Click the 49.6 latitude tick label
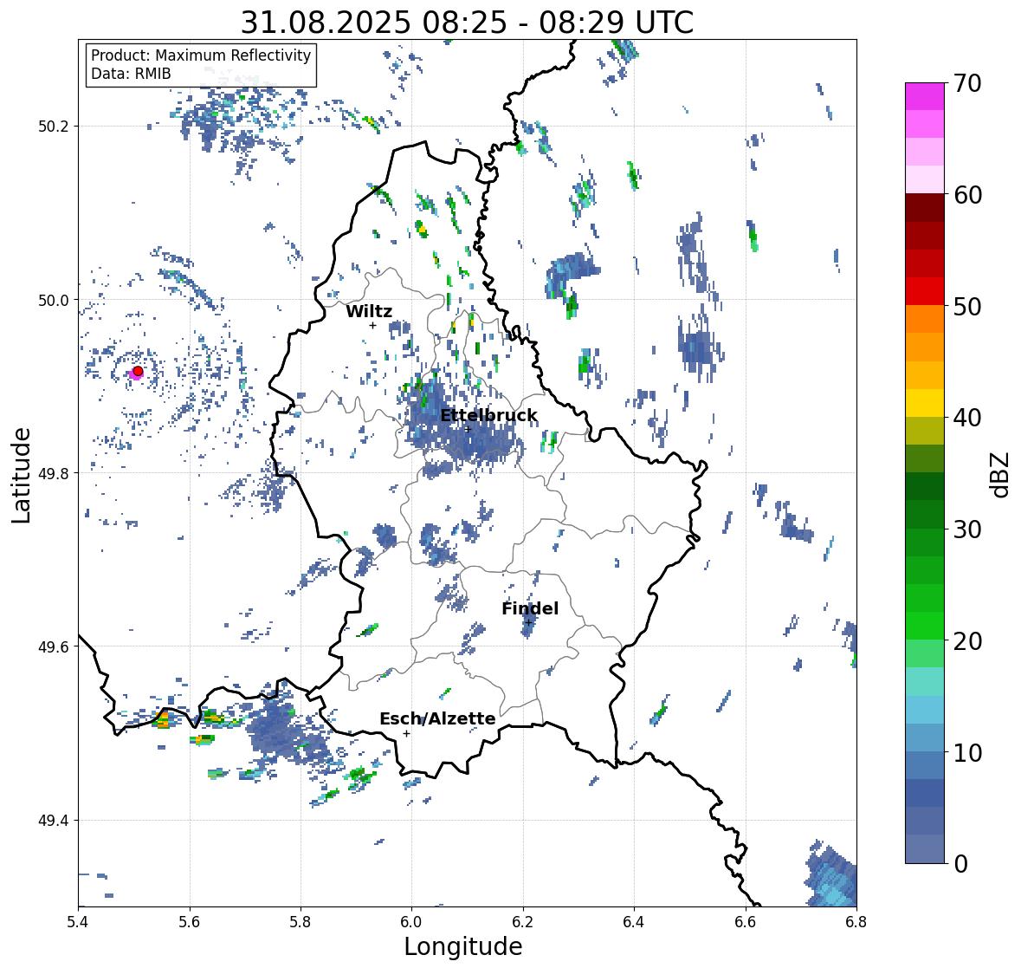1021x968 pixels. point(55,646)
